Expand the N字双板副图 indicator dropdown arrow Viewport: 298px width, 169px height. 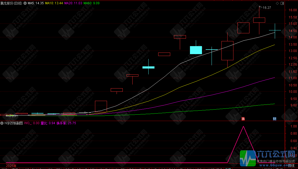coord(2,123)
